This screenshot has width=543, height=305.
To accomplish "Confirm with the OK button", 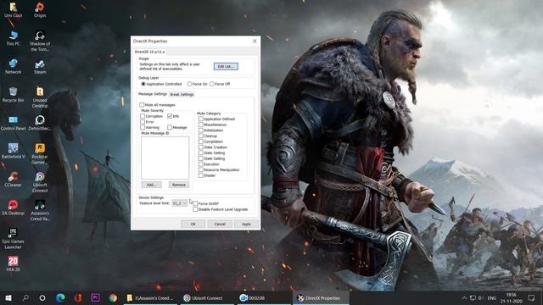I will (x=193, y=224).
